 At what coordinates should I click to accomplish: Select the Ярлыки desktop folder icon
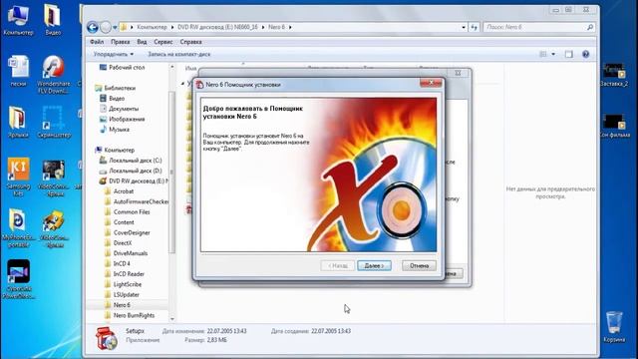[18, 122]
